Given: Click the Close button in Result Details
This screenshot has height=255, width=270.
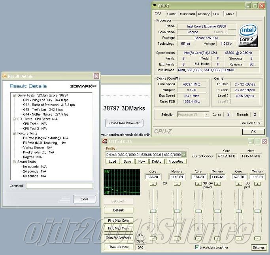Looking at the screenshot, I should click(84, 199).
